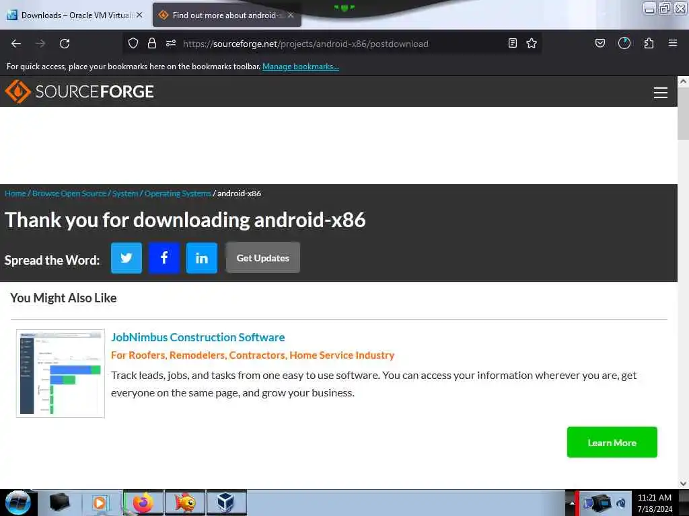This screenshot has height=516, width=689.
Task: Open media player taskbar icon
Action: [x=101, y=503]
